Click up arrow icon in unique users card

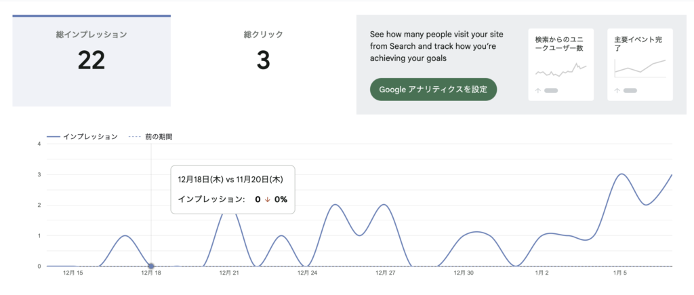point(538,90)
